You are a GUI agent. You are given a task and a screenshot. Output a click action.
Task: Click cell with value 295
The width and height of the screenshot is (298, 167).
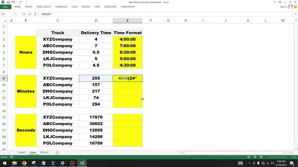96,78
